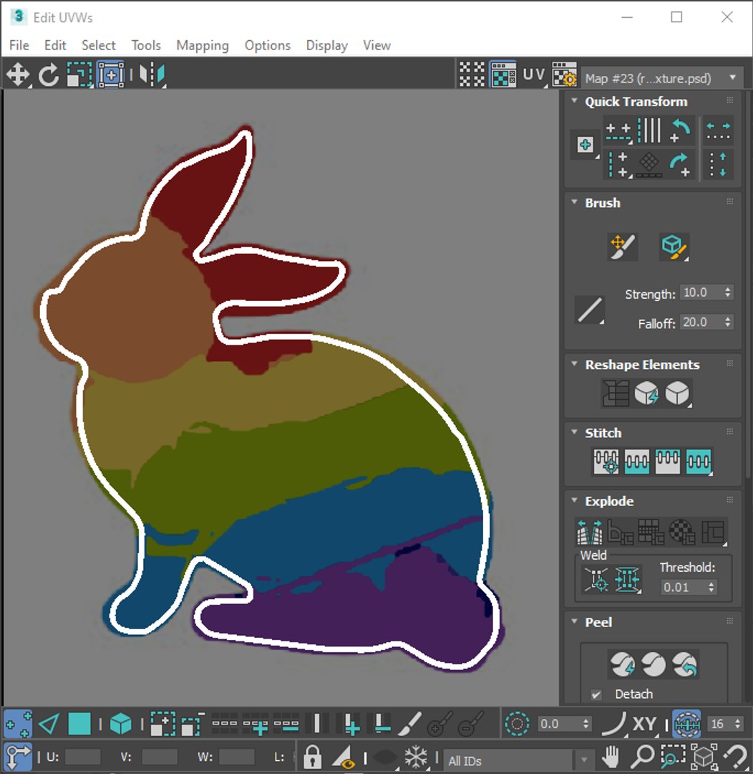Image resolution: width=753 pixels, height=774 pixels.
Task: Collapse the Explode rollout
Action: coord(574,500)
